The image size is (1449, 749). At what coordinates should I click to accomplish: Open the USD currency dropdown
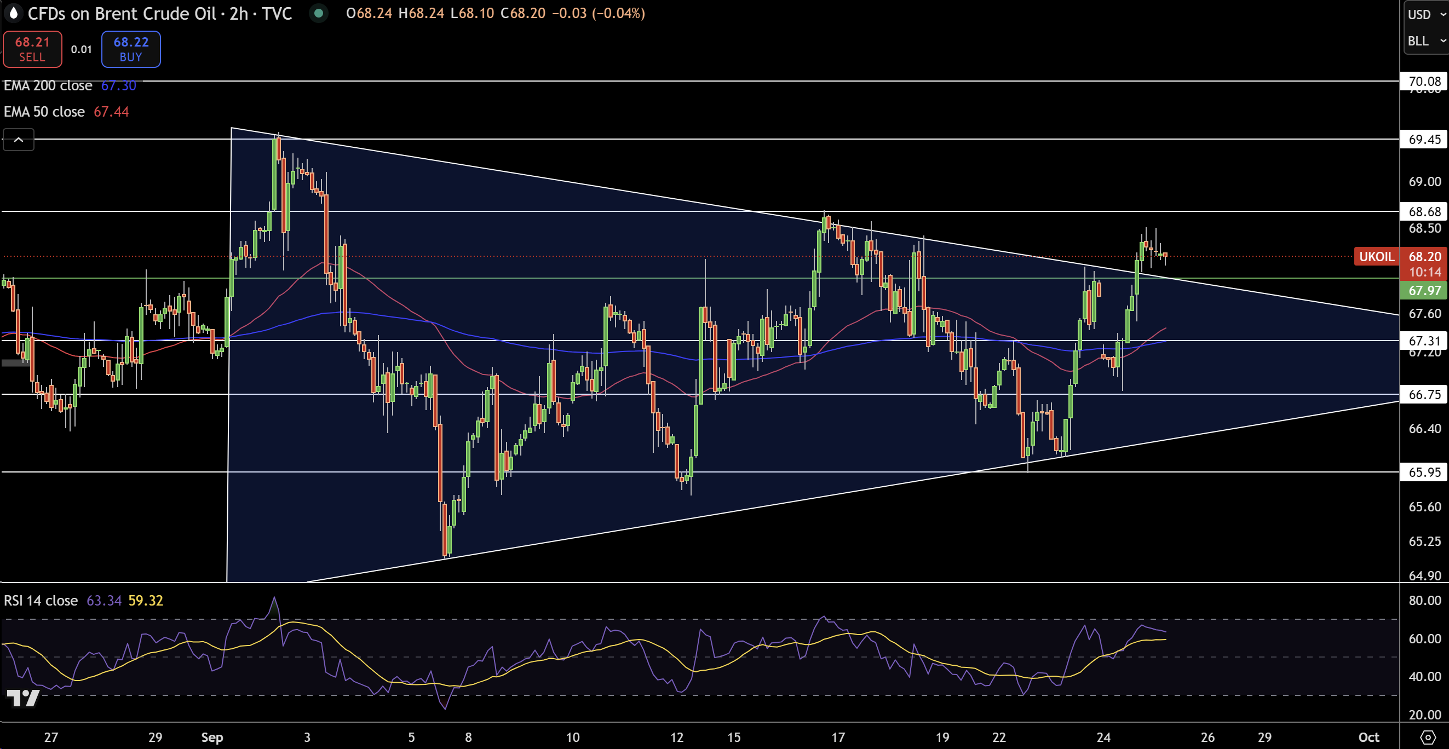(1427, 14)
